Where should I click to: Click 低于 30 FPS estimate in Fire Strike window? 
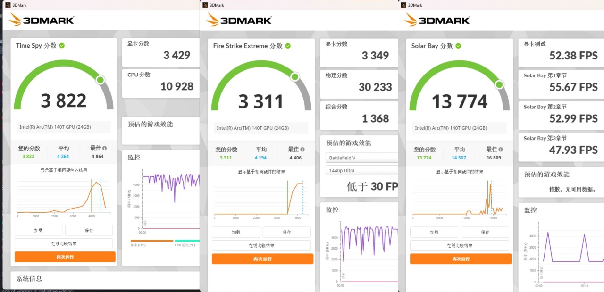click(372, 186)
